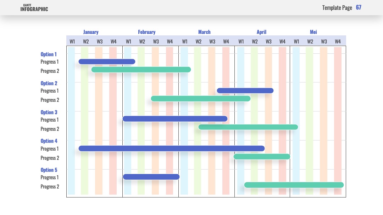The height and width of the screenshot is (215, 383).
Task: Select the April month header
Action: coord(261,32)
